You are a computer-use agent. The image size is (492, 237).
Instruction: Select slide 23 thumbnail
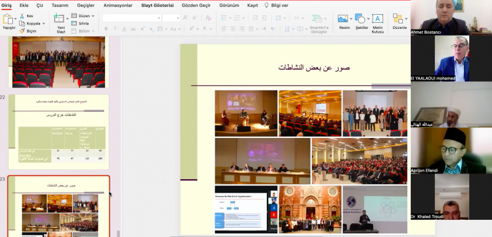[x=58, y=206]
